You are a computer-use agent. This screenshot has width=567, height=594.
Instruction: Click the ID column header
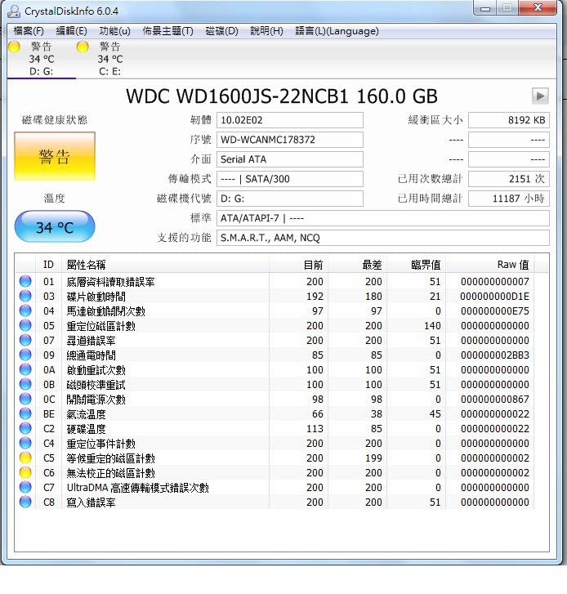point(48,265)
